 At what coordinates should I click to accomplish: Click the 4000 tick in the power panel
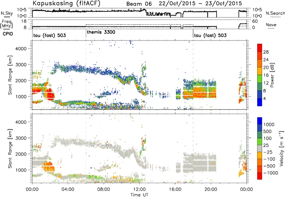click(21, 49)
